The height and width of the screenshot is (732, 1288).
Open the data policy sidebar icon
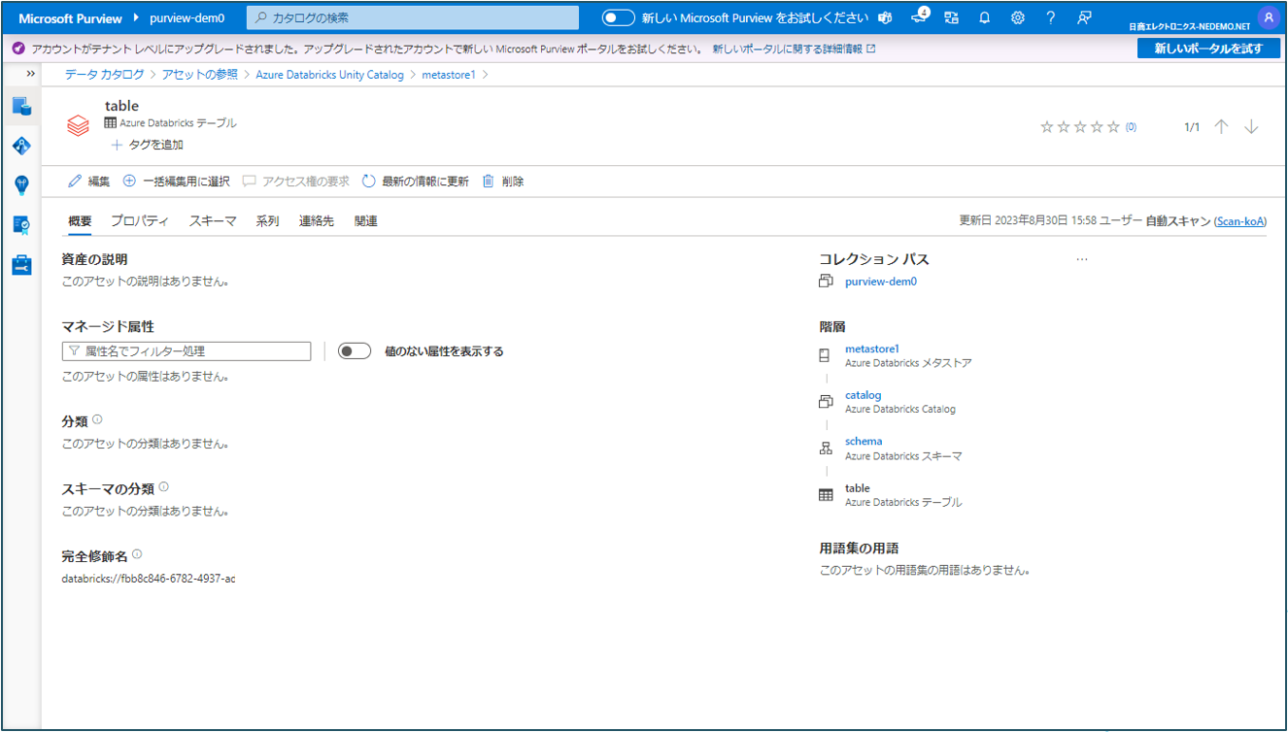(21, 224)
